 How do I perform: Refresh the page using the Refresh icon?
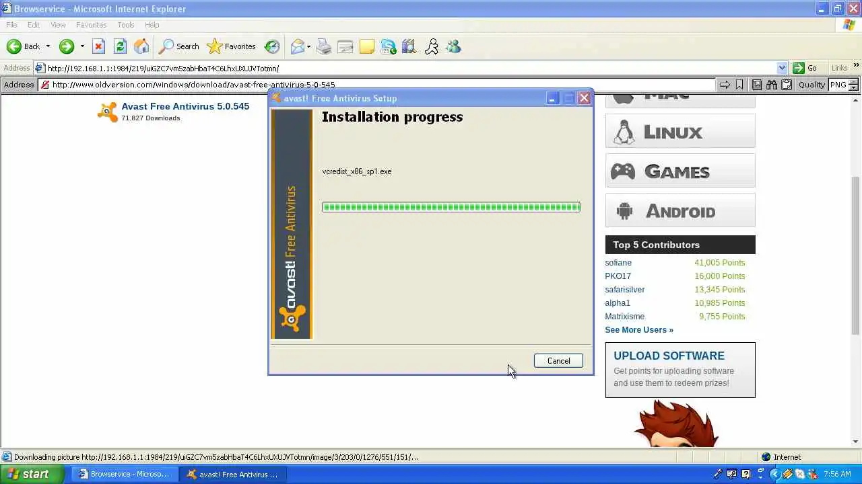click(120, 46)
